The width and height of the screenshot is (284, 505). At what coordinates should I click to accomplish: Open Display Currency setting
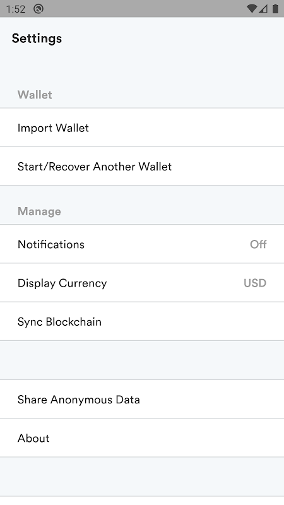coord(142,283)
